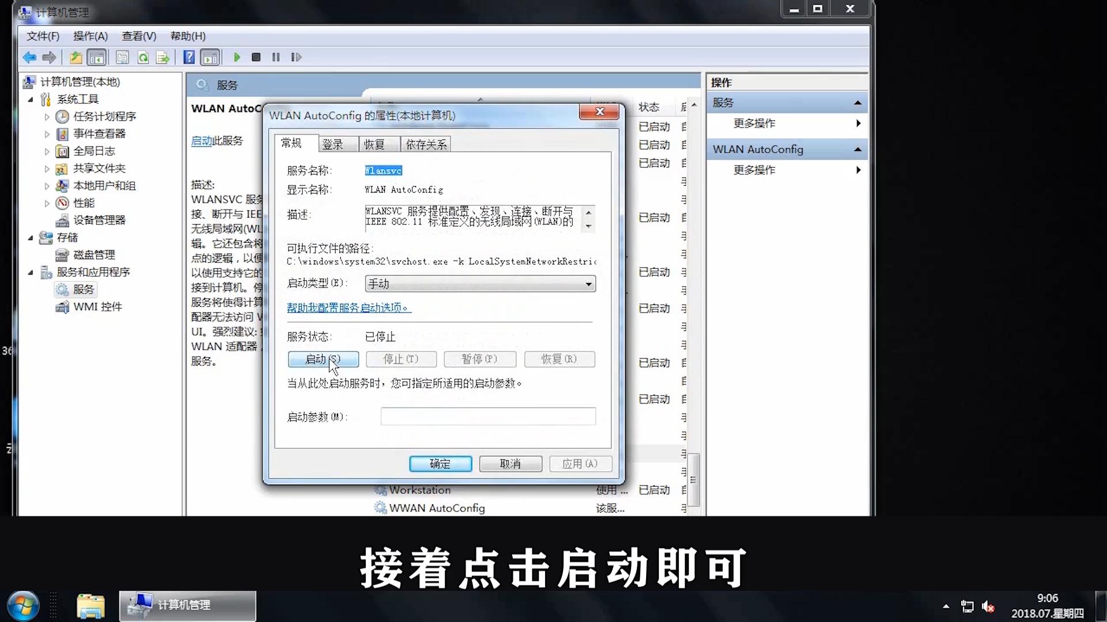The width and height of the screenshot is (1107, 622).
Task: Expand the 性能 node arrow
Action: pyautogui.click(x=47, y=203)
